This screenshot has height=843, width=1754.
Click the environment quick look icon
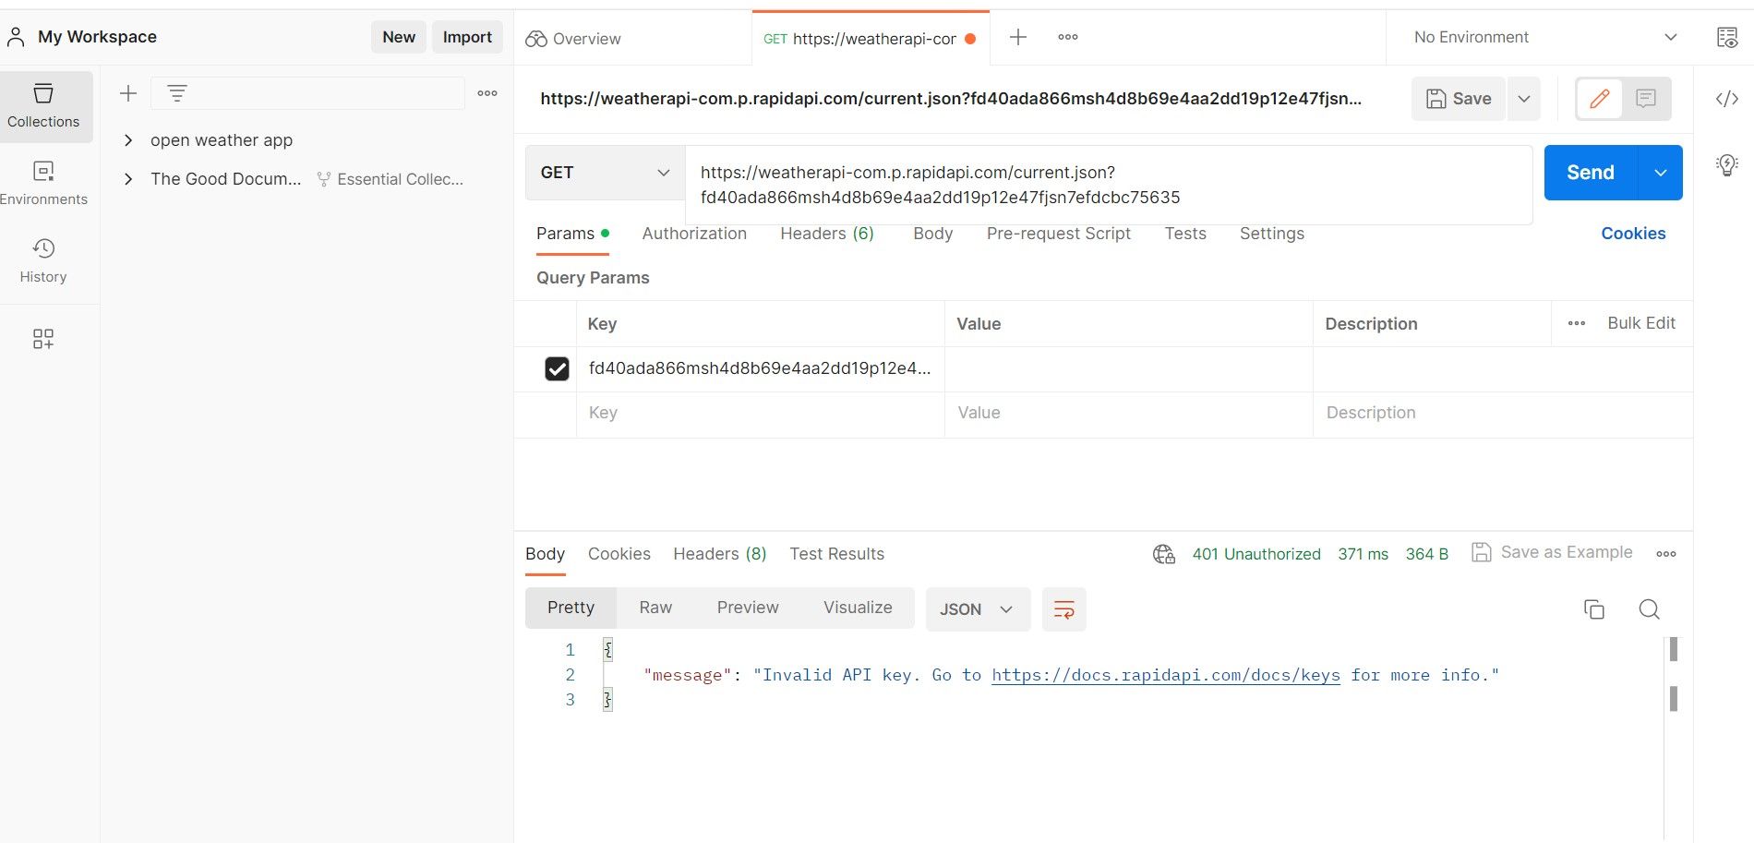pyautogui.click(x=1726, y=37)
